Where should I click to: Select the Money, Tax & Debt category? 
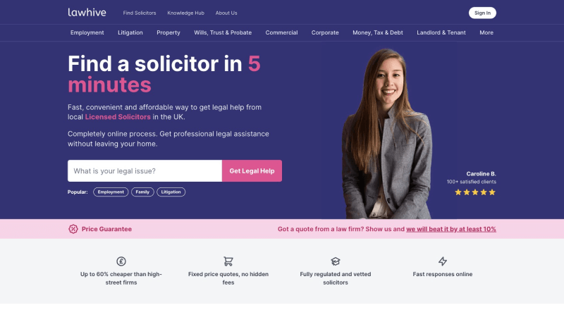coord(378,32)
